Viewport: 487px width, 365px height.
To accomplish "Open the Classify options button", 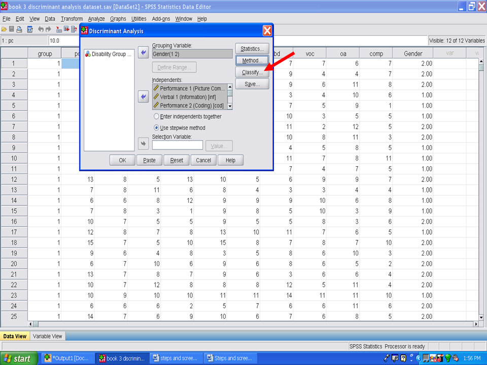I will point(252,72).
